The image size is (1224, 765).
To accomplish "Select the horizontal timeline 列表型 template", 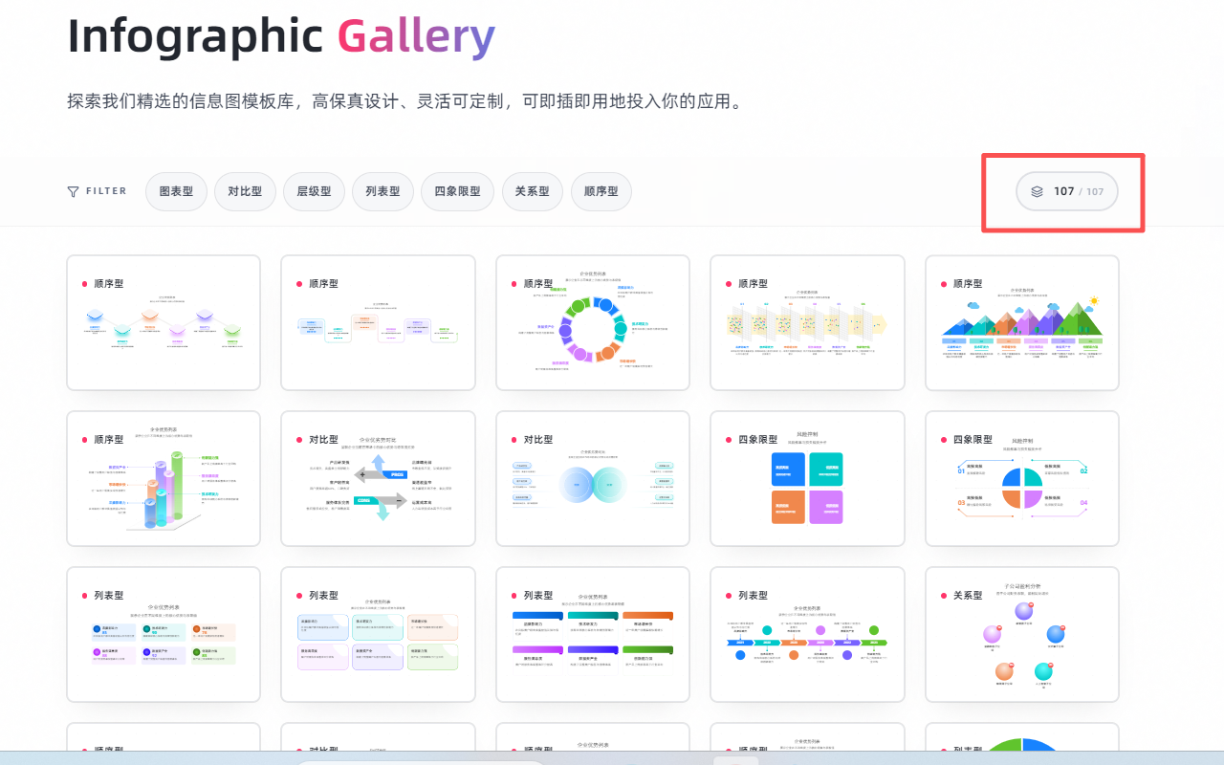I will pos(807,633).
